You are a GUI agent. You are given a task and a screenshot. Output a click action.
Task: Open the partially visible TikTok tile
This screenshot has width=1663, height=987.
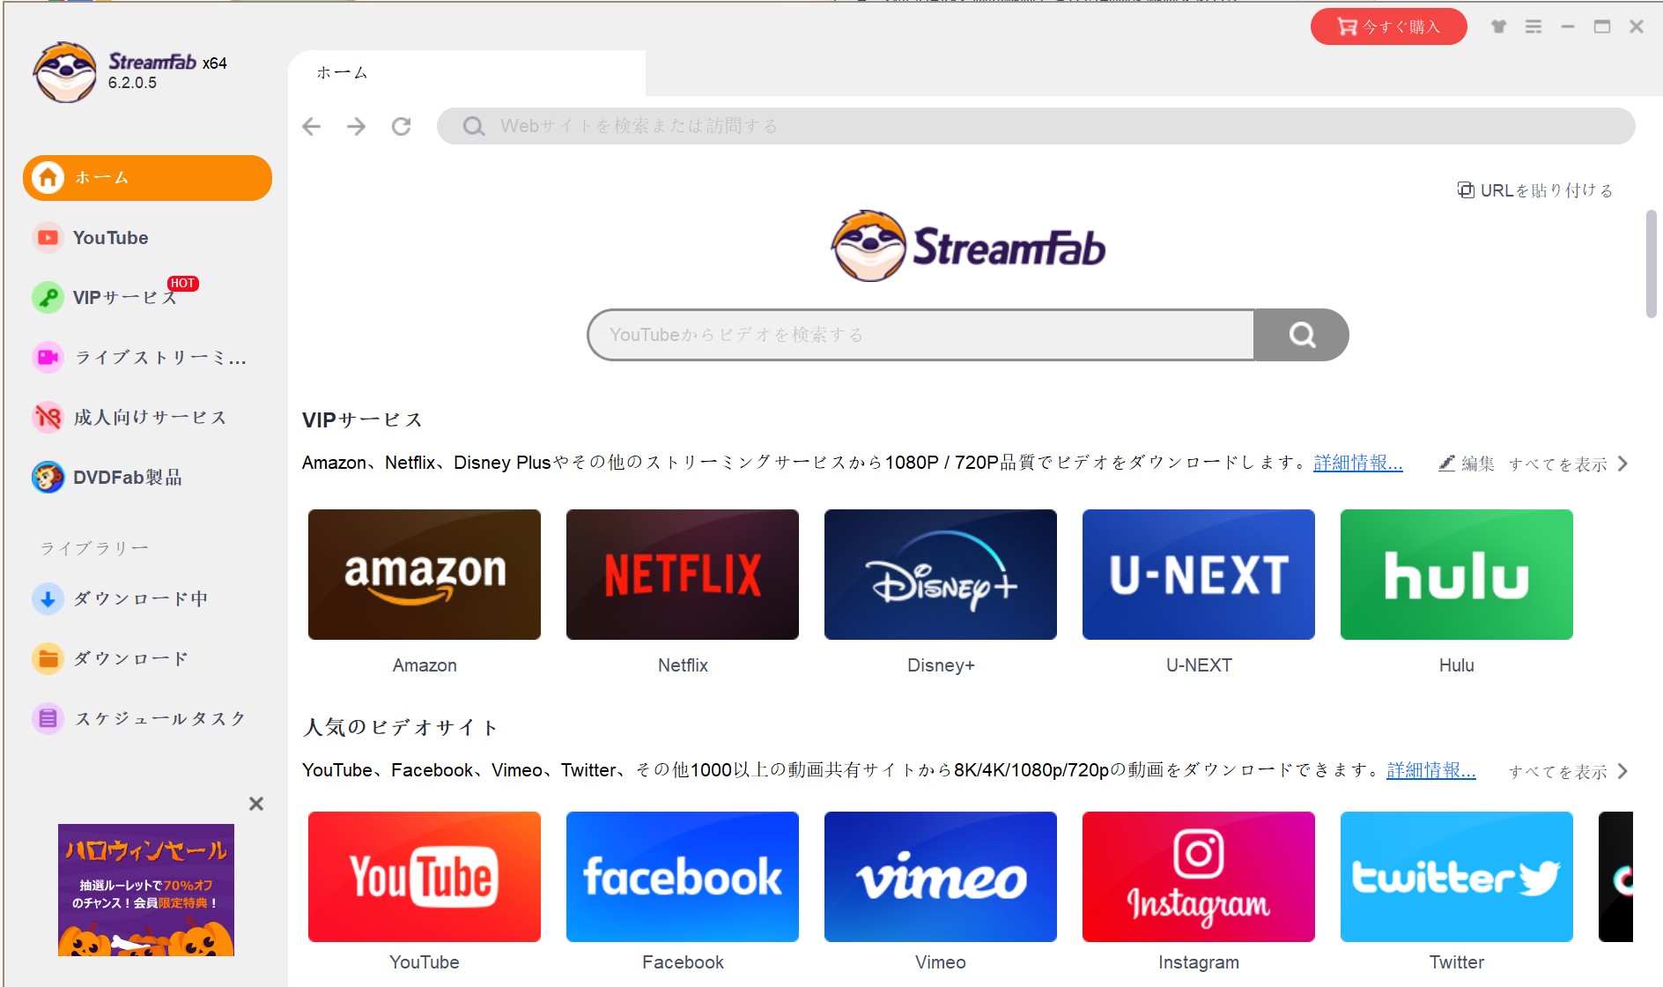1616,877
